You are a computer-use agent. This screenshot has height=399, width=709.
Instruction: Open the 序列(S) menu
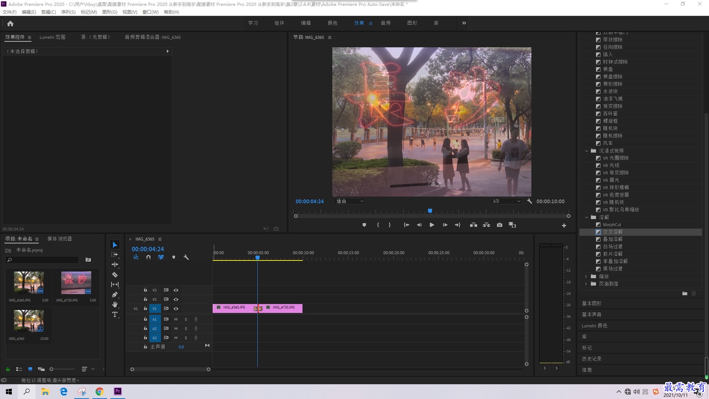coord(68,12)
